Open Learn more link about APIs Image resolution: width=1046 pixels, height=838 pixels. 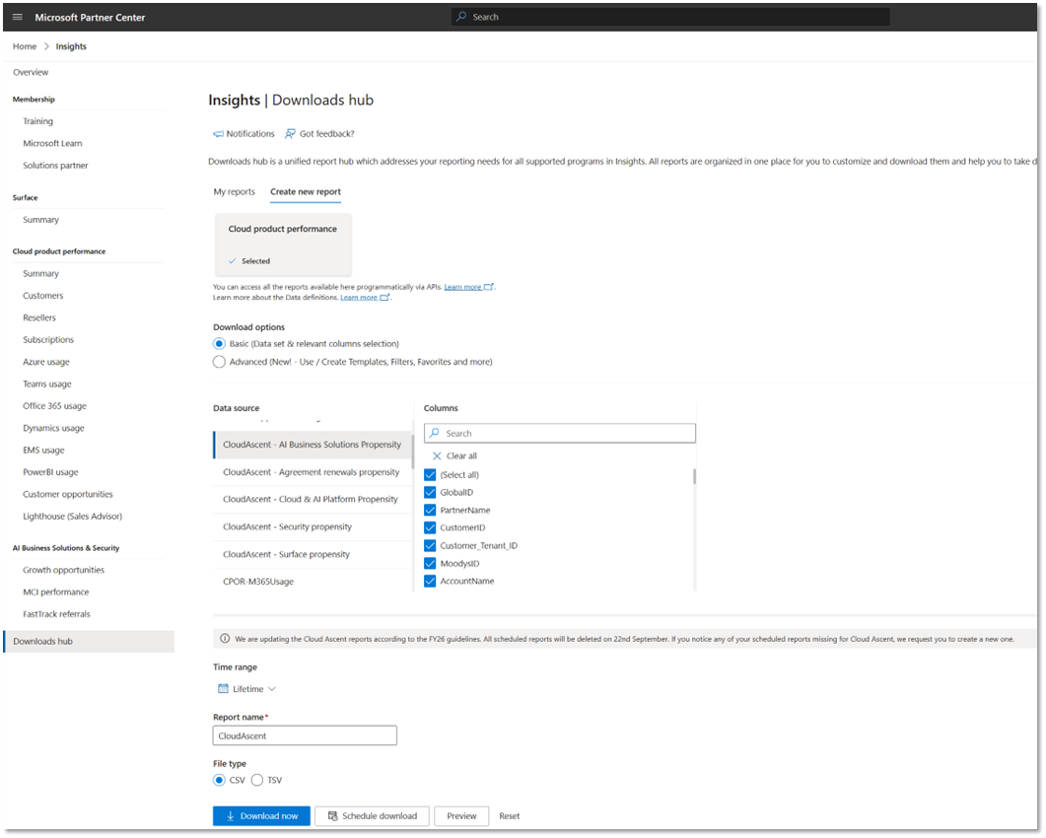point(462,287)
